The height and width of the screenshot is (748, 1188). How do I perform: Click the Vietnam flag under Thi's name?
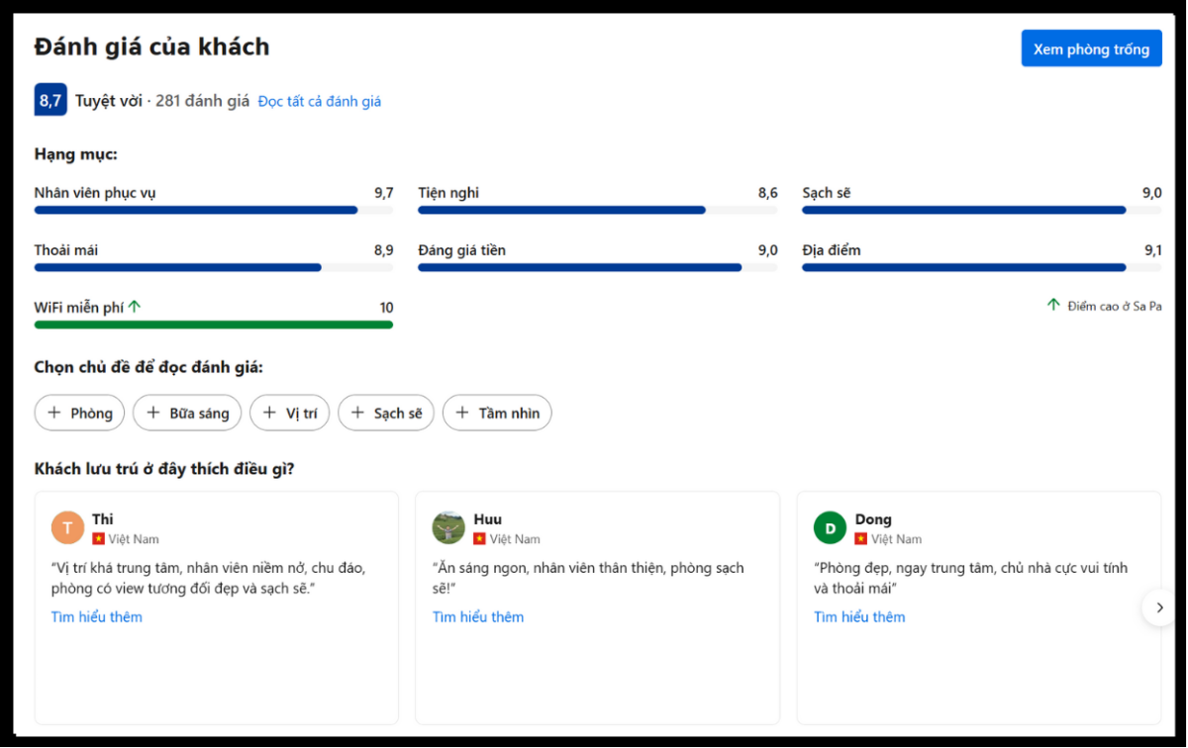coord(98,539)
